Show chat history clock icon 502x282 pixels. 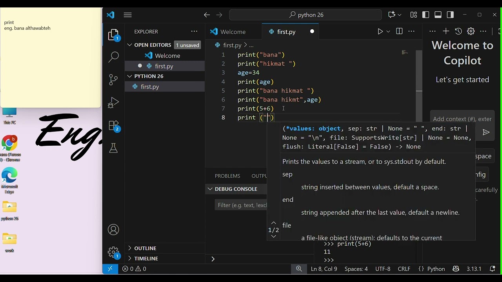point(458,31)
